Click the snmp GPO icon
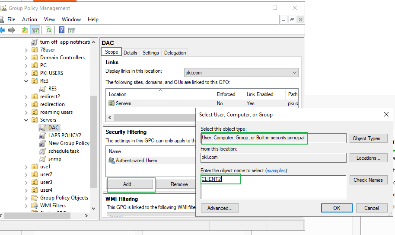Screen dimensions: 395x235 click(x=42, y=159)
